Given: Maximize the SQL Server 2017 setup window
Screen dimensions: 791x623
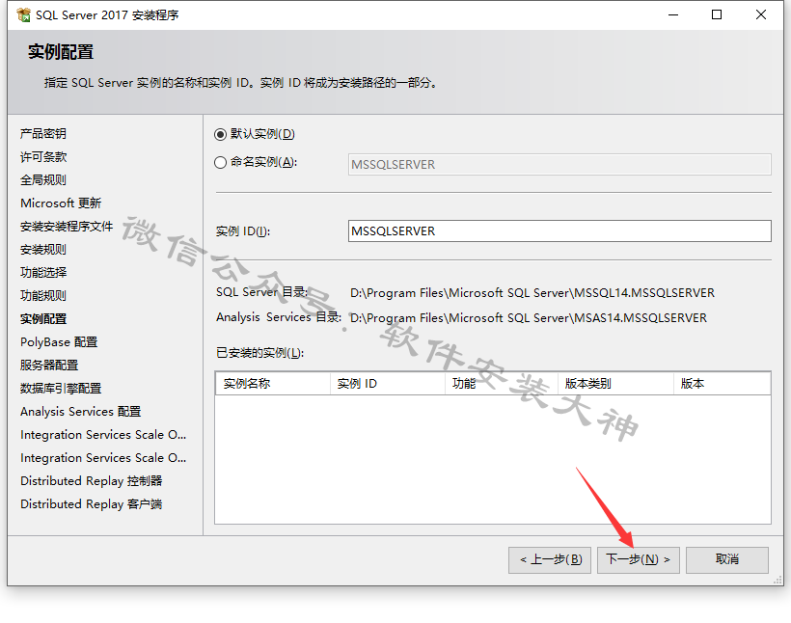Looking at the screenshot, I should [x=717, y=14].
